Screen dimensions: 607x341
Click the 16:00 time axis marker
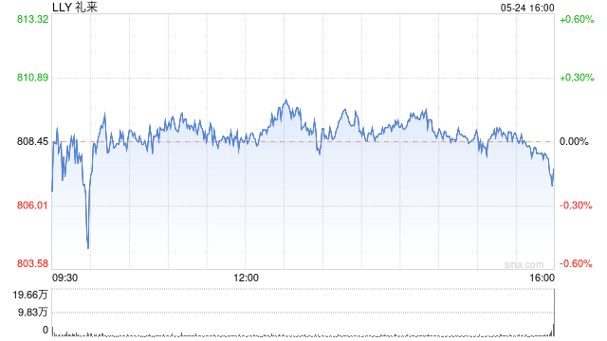(542, 278)
